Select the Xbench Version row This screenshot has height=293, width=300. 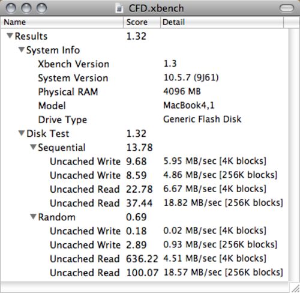[145, 64]
